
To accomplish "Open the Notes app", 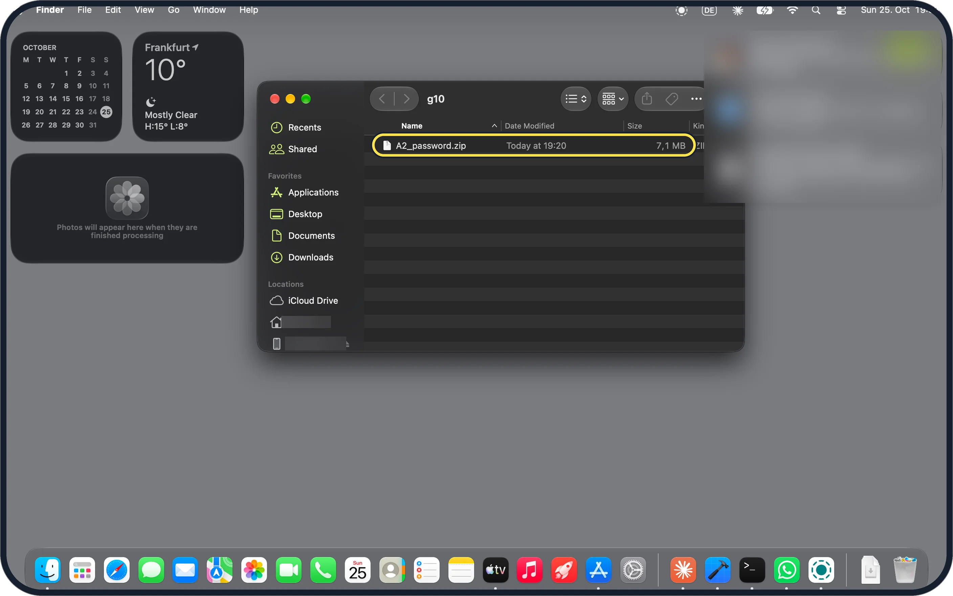I will coord(461,570).
